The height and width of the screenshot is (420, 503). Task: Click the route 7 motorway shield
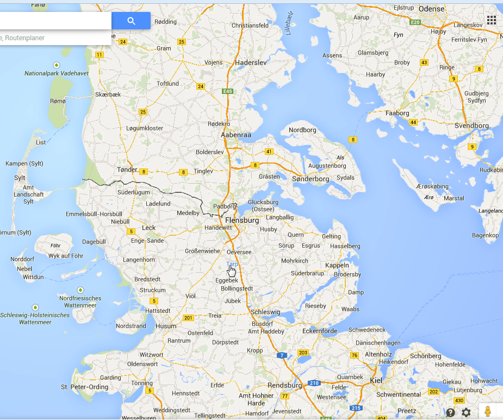[x=282, y=355]
